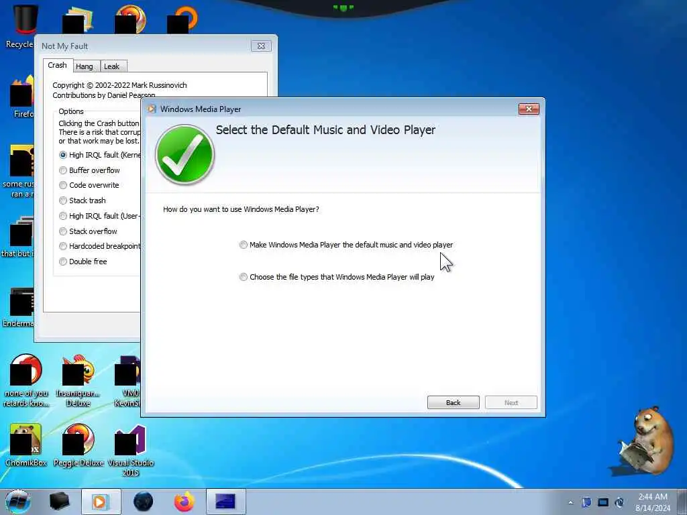Switch to the Leak tab in Not My Fault
The height and width of the screenshot is (515, 687).
coord(113,66)
